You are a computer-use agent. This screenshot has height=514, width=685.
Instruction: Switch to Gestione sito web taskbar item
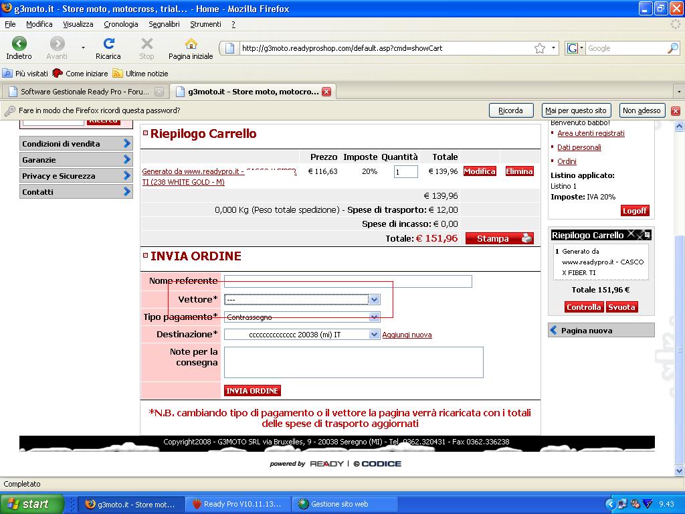[x=345, y=504]
